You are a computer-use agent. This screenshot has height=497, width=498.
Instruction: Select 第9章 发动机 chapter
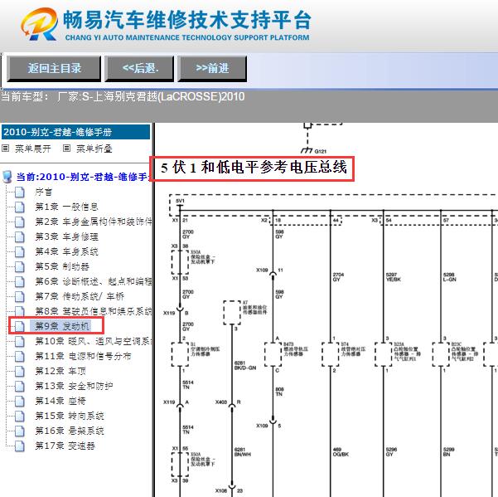pos(62,326)
